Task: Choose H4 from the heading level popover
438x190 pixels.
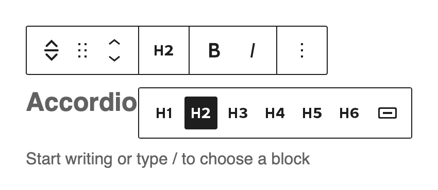Action: [275, 113]
